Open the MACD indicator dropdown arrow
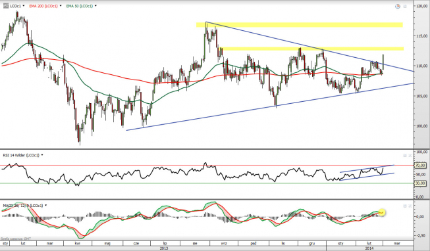The height and width of the screenshot is (251, 430). (45, 205)
